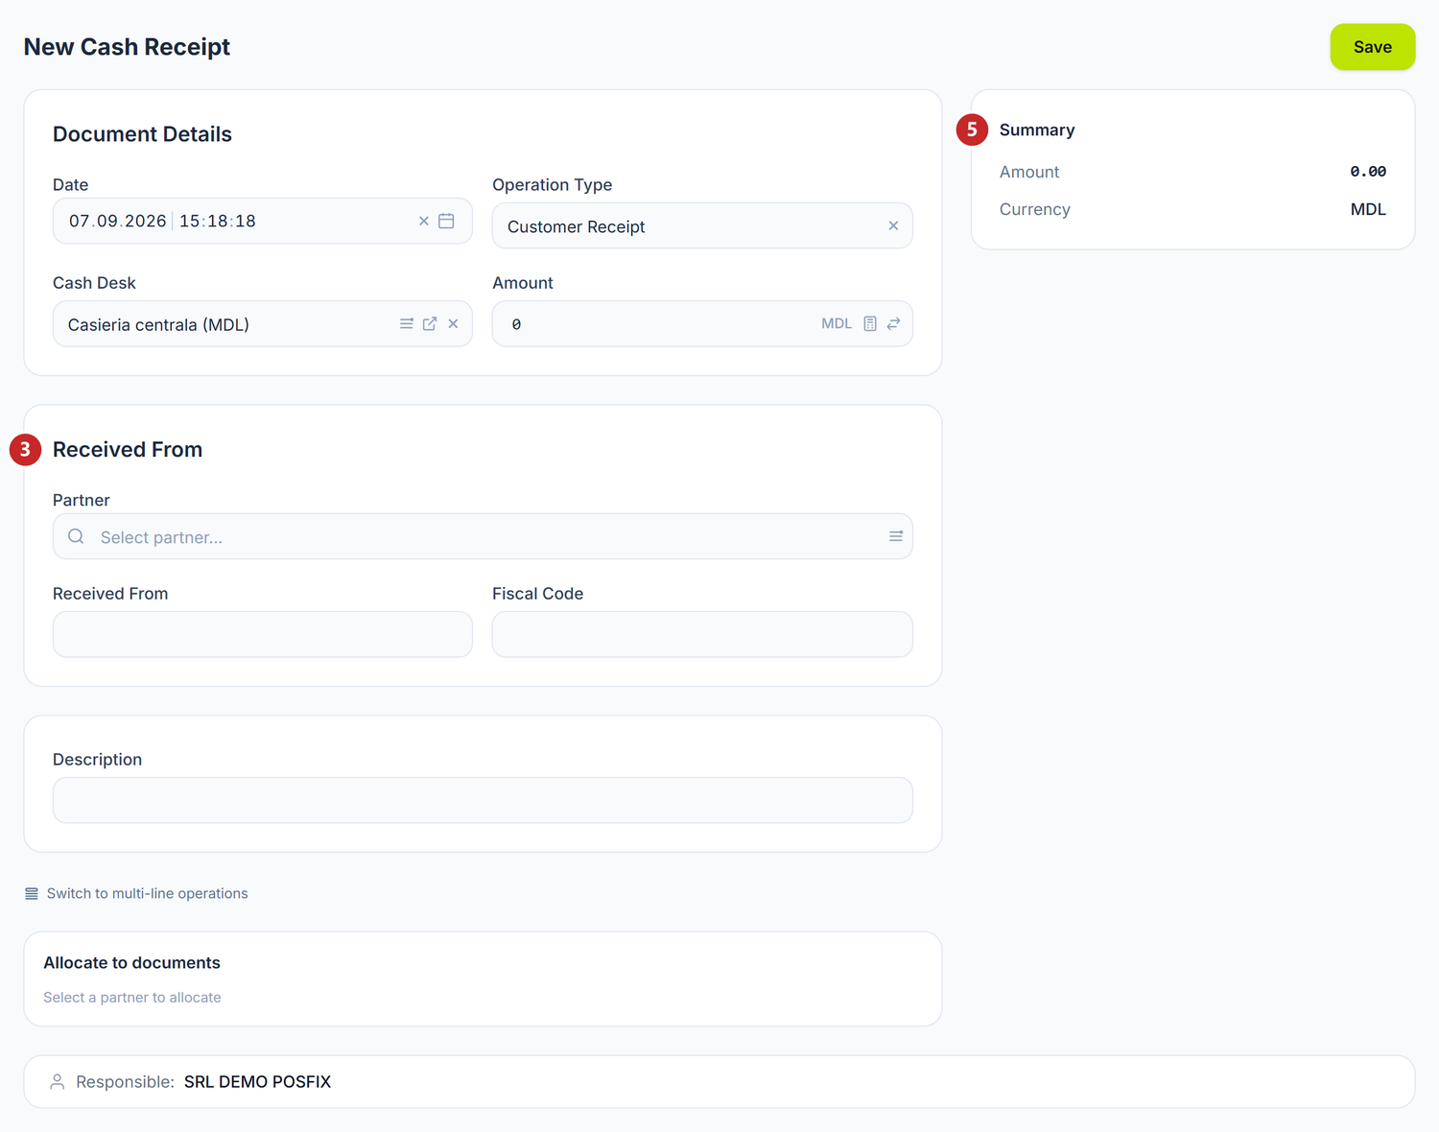1439x1132 pixels.
Task: Save the new cash receipt
Action: pos(1372,47)
